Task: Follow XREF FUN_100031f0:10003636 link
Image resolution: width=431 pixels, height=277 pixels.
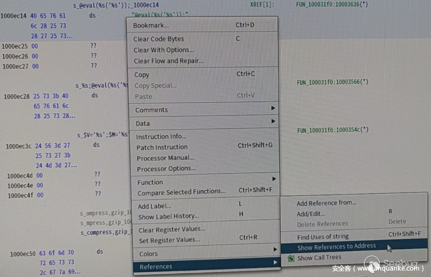Action: [332, 5]
